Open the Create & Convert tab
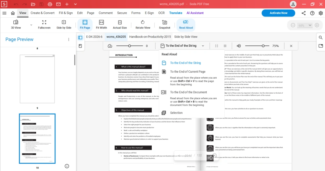Image resolution: width=325 pixels, height=171 pixels. (x=42, y=13)
